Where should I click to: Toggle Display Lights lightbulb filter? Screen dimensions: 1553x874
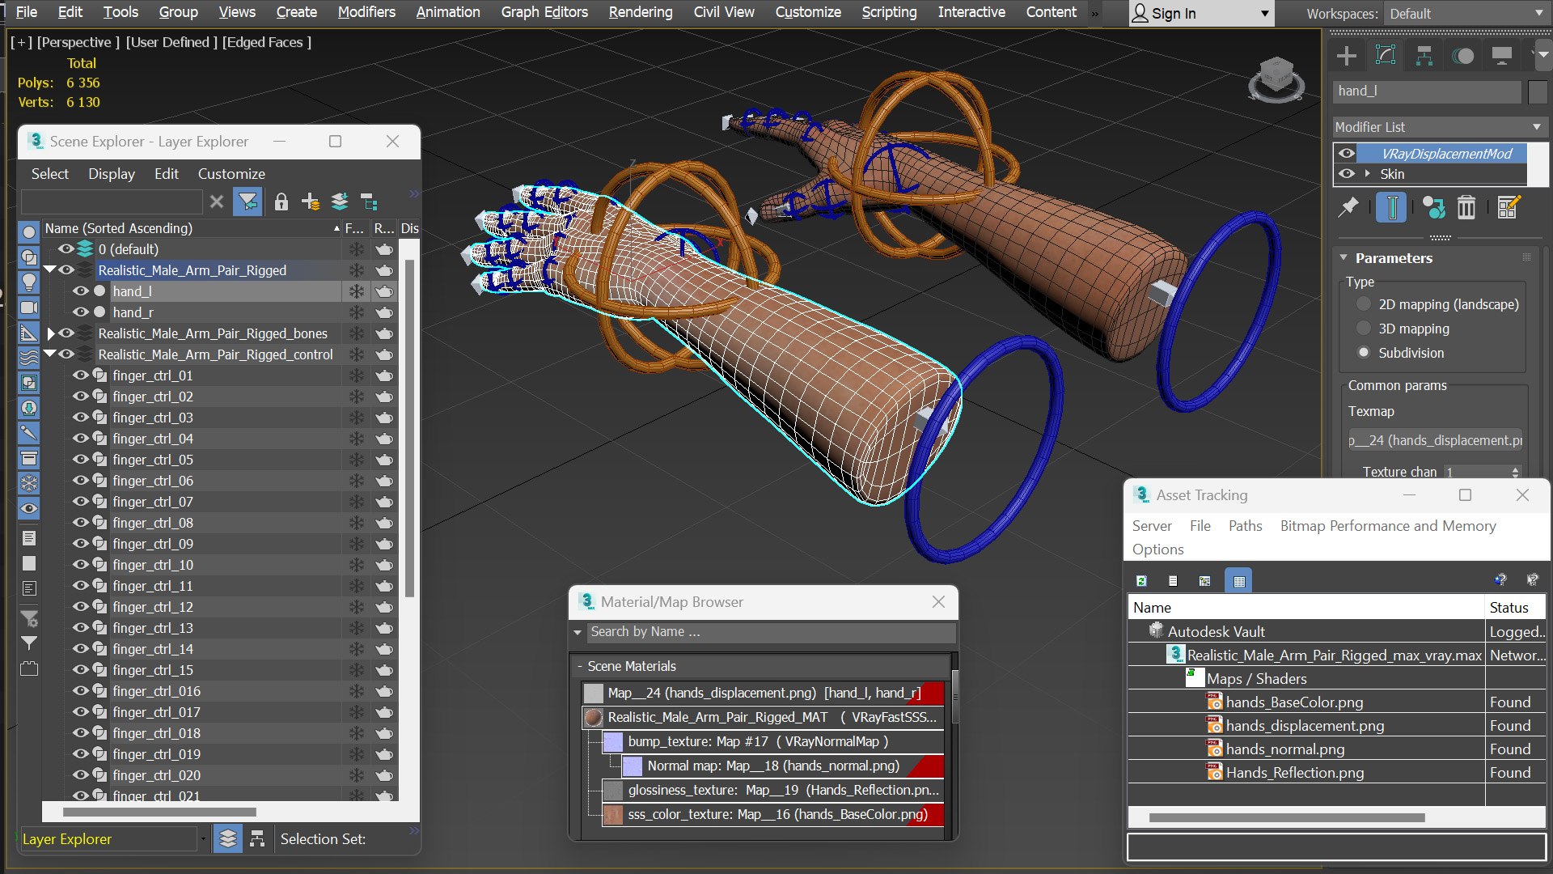pyautogui.click(x=28, y=282)
